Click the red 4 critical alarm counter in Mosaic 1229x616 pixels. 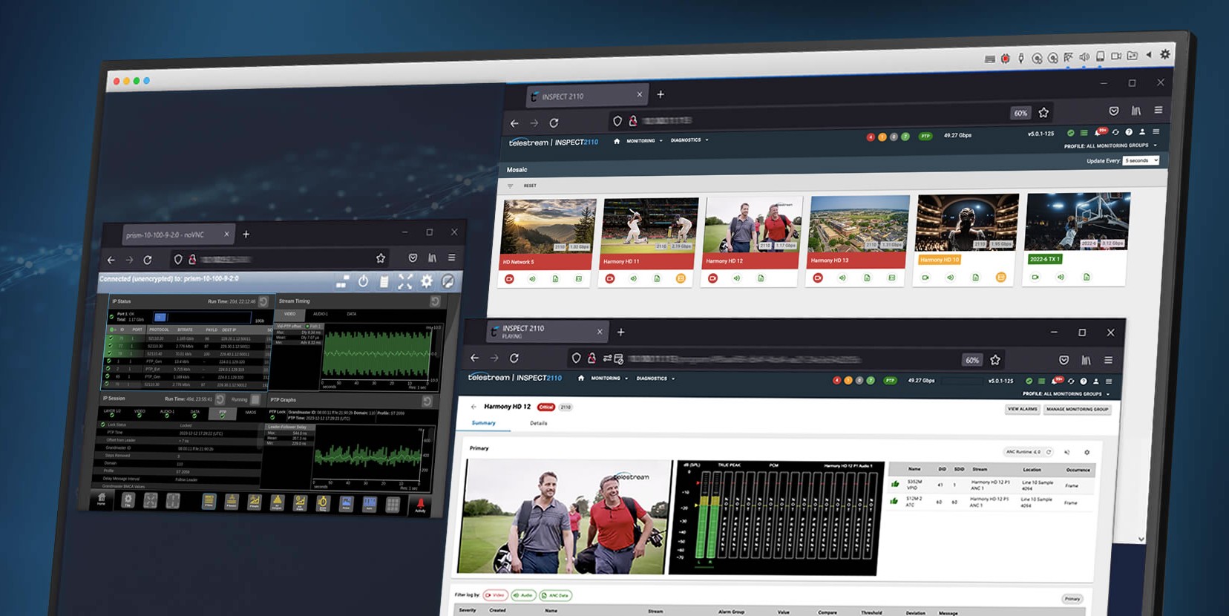click(871, 137)
